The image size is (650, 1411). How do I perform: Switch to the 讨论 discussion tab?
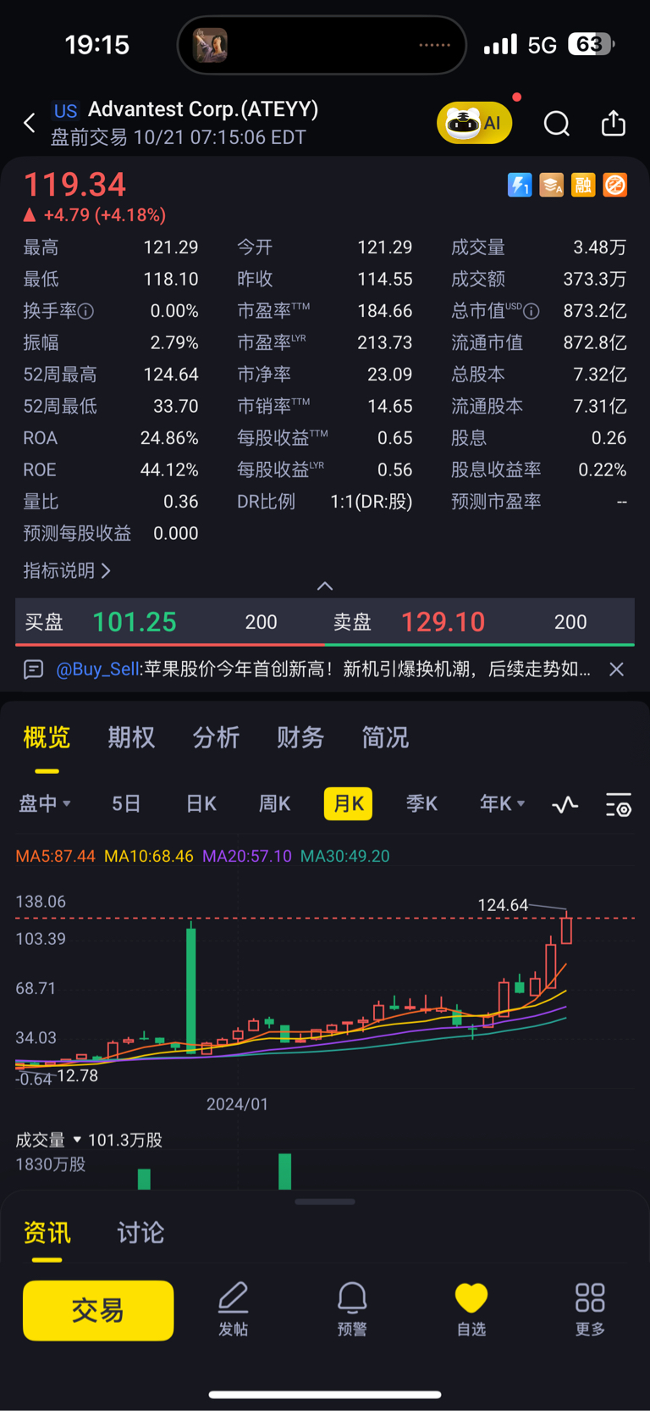point(140,1232)
